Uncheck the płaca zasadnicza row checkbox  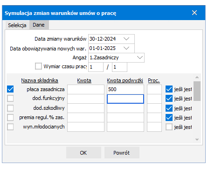[x=10, y=89]
